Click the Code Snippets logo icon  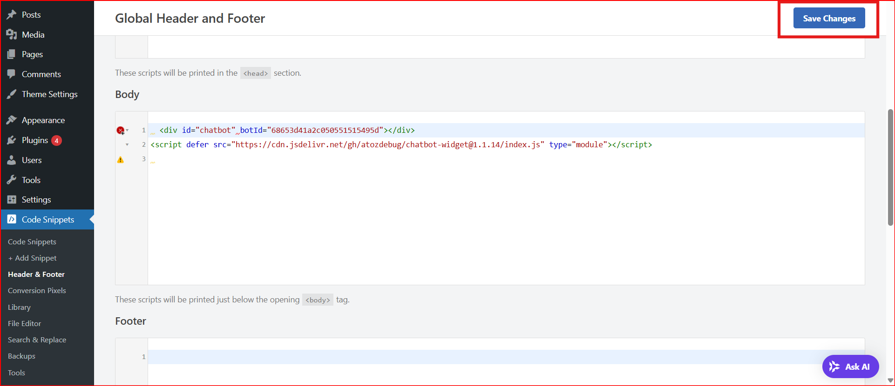[x=12, y=219]
